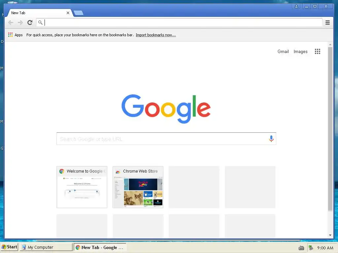Viewport: 338px width, 253px height.
Task: Click the browser back arrow
Action: click(11, 22)
